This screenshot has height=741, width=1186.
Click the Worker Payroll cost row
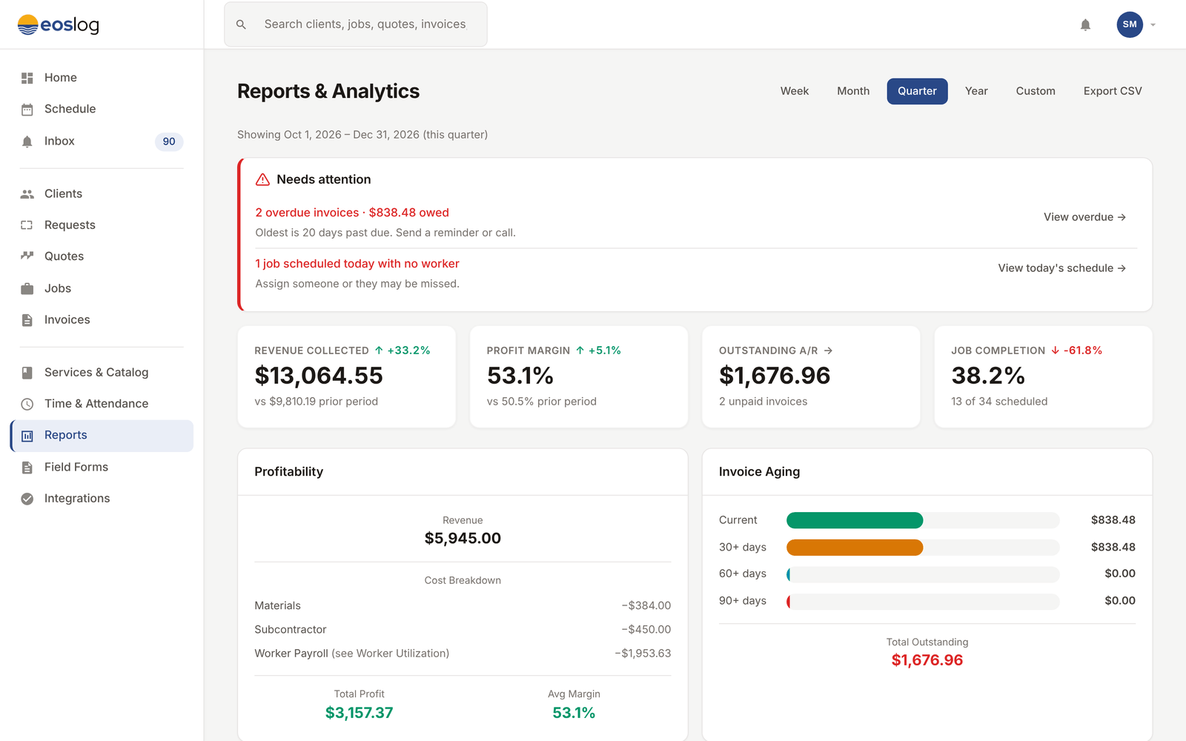(x=463, y=654)
